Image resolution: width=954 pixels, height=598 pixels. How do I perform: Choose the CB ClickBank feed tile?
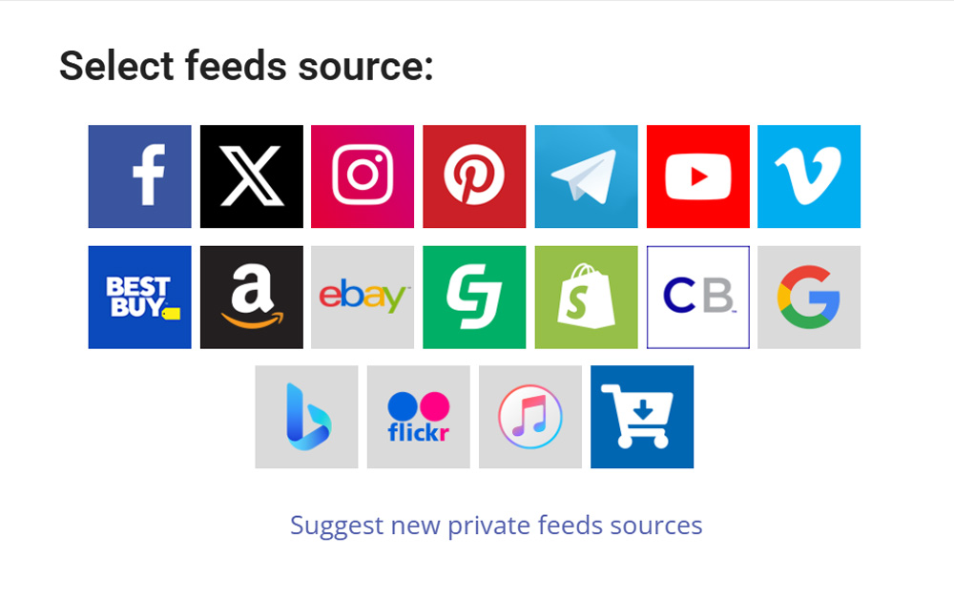[698, 297]
